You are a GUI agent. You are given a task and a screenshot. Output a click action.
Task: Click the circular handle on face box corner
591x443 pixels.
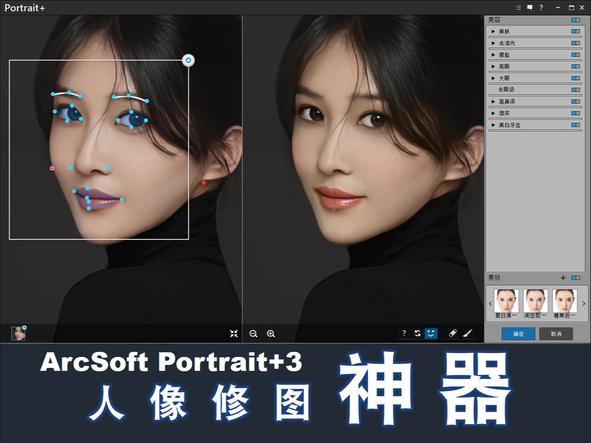coord(188,60)
